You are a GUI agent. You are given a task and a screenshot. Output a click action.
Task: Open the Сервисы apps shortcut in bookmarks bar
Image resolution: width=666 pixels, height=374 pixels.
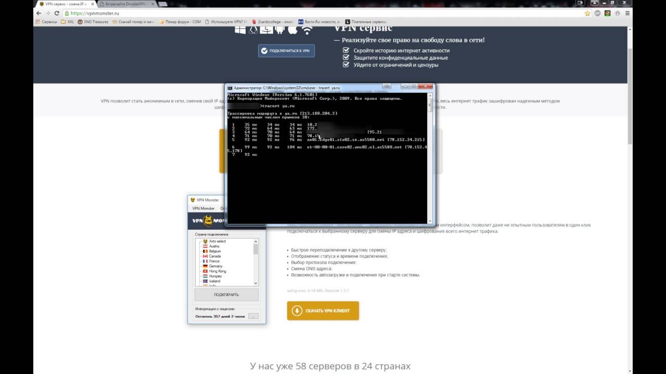46,22
